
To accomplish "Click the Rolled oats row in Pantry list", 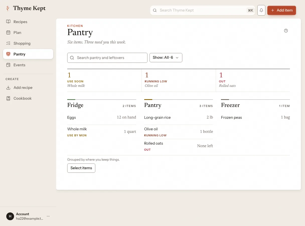I will point(179,146).
